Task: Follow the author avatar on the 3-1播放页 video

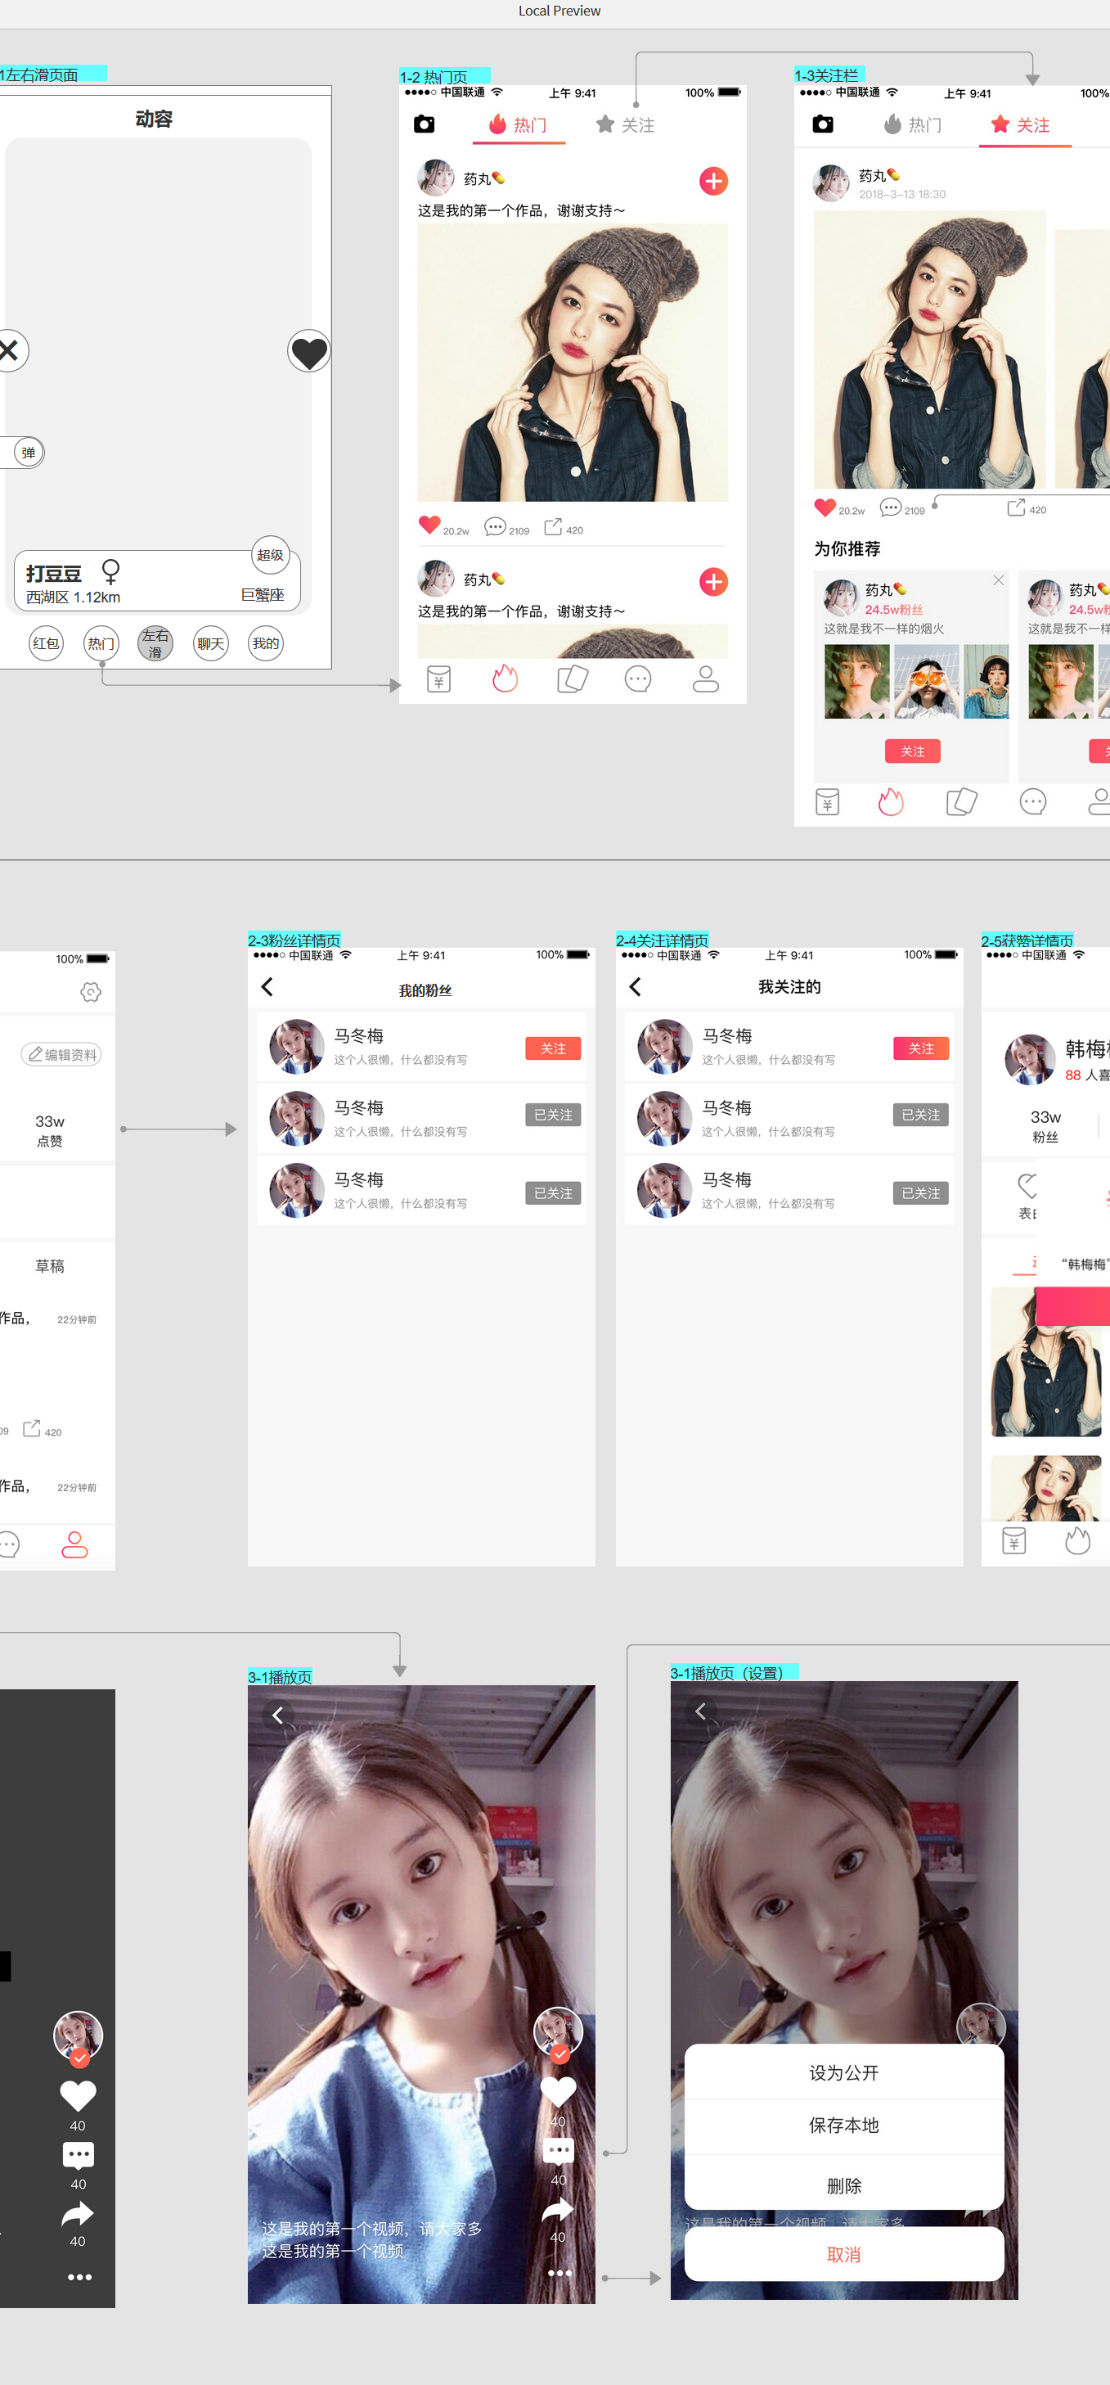Action: 559,2032
